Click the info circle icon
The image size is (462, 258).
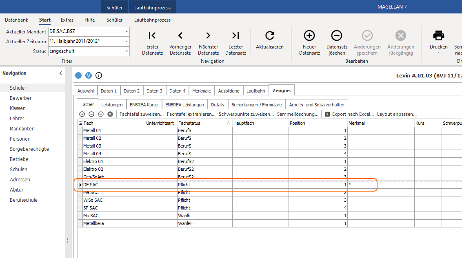(99, 75)
